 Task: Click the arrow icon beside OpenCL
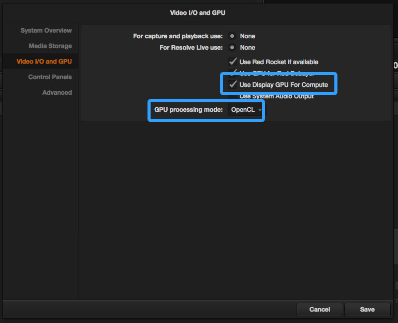260,110
